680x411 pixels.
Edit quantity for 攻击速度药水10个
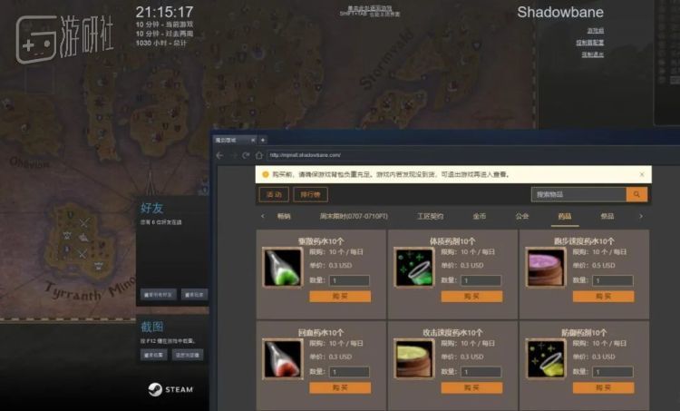click(x=481, y=372)
